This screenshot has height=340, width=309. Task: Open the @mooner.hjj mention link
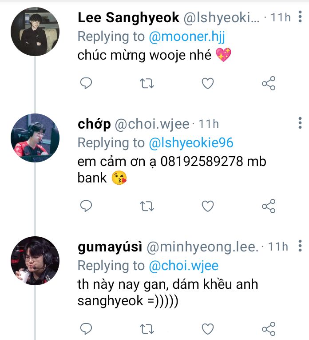187,36
